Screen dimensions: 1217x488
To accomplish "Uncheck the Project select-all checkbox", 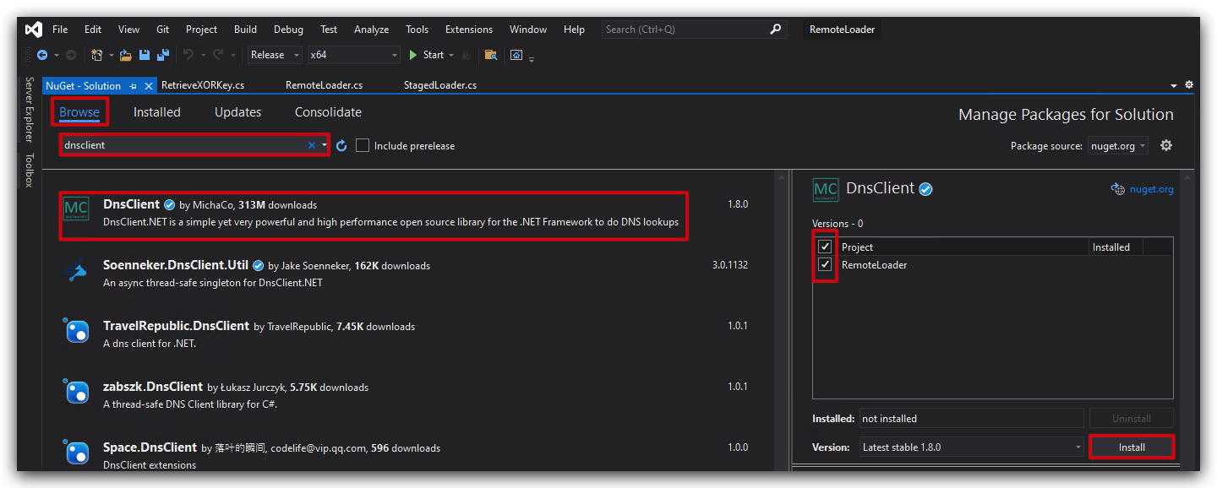I will (826, 247).
